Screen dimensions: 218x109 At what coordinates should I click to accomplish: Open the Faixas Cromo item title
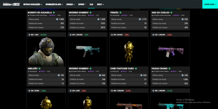tap(159, 69)
